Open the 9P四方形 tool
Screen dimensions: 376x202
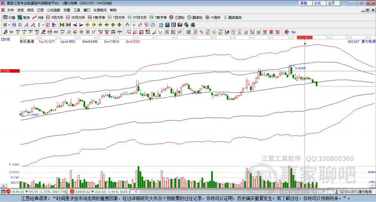point(76,18)
